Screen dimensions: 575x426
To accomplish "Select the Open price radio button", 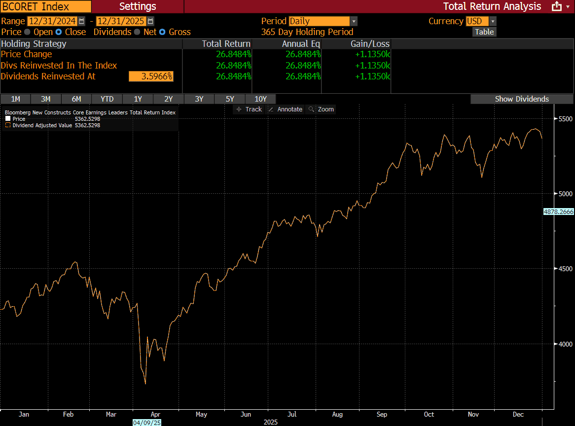I will 27,32.
